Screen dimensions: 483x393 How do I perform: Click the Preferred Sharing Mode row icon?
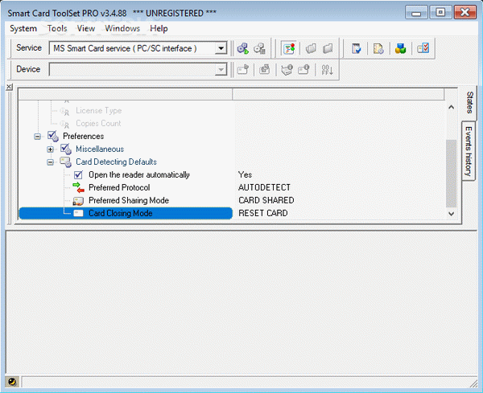(x=78, y=200)
